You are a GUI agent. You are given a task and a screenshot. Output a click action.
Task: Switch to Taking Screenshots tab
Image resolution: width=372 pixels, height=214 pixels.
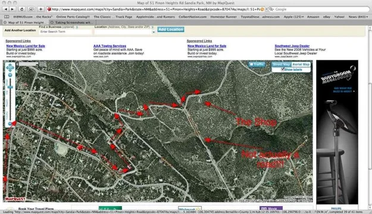click(x=73, y=22)
